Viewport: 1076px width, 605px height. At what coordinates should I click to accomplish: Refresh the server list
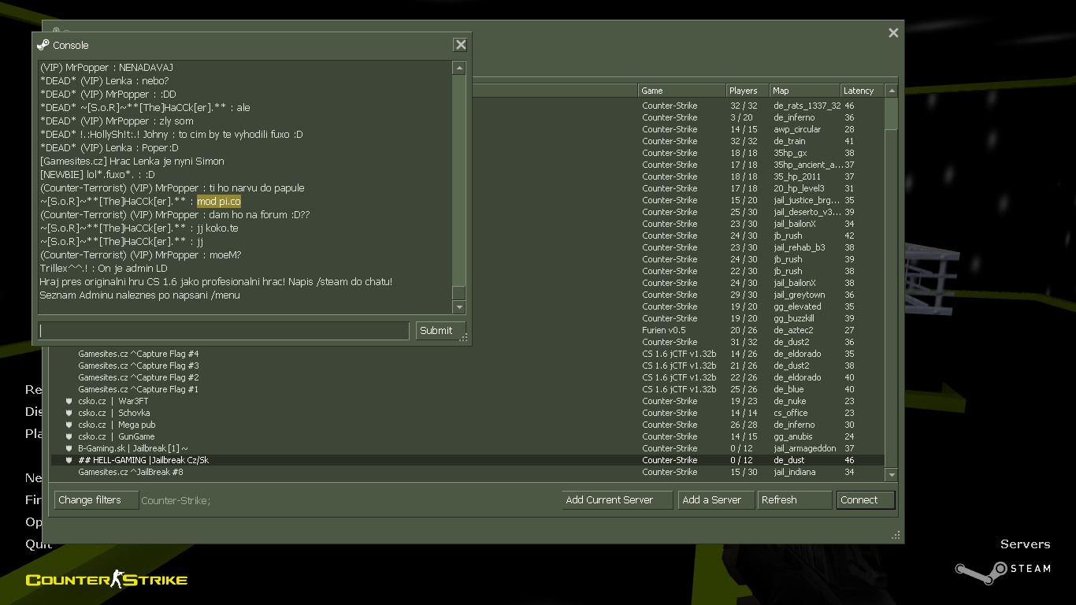tap(795, 500)
